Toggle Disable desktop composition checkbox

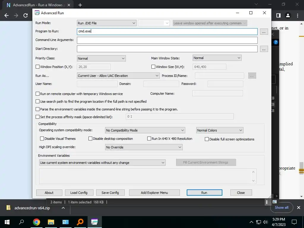pyautogui.click(x=90, y=138)
